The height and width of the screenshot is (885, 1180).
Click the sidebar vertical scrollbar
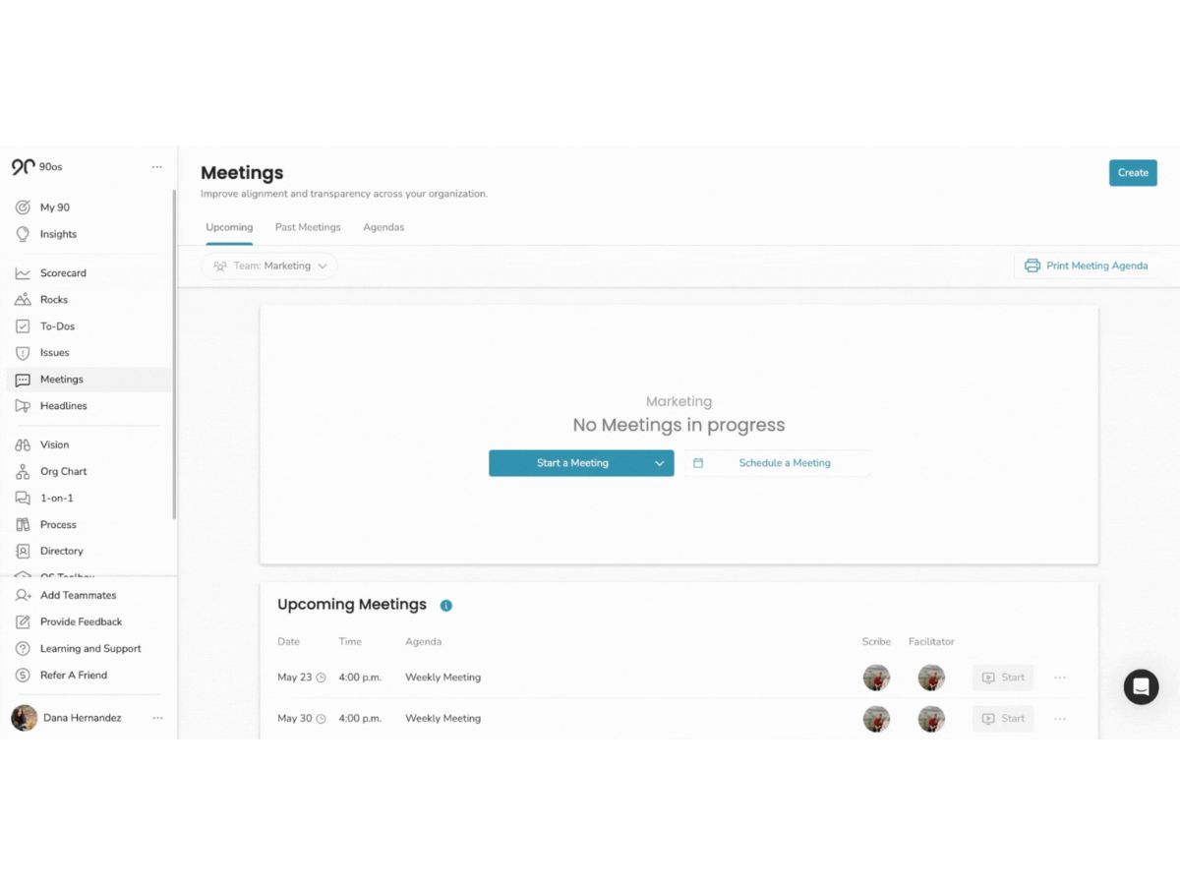pyautogui.click(x=175, y=354)
